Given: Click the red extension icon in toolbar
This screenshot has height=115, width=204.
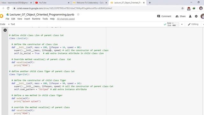Looking at the screenshot, I should 189,9.
